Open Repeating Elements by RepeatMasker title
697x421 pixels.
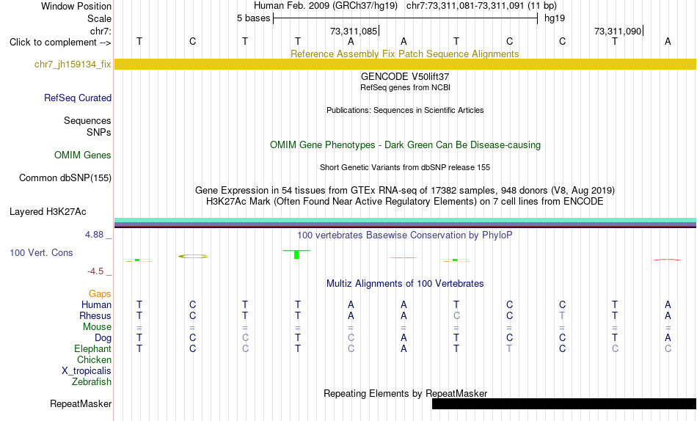point(405,393)
